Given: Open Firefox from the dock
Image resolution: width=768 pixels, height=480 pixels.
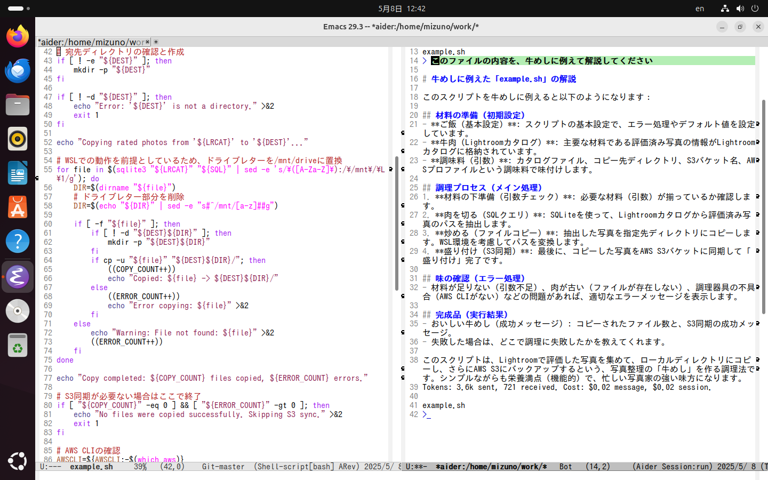Looking at the screenshot, I should pyautogui.click(x=18, y=36).
